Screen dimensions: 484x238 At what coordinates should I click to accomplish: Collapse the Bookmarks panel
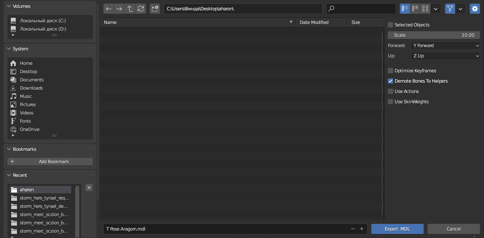[x=9, y=149]
